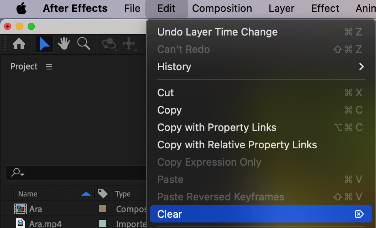Viewport: 376px width, 228px height.
Task: Click the Type column header
Action: coord(123,194)
